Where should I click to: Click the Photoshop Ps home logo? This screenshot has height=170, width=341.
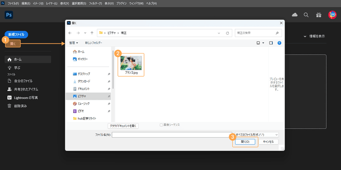tap(9, 15)
